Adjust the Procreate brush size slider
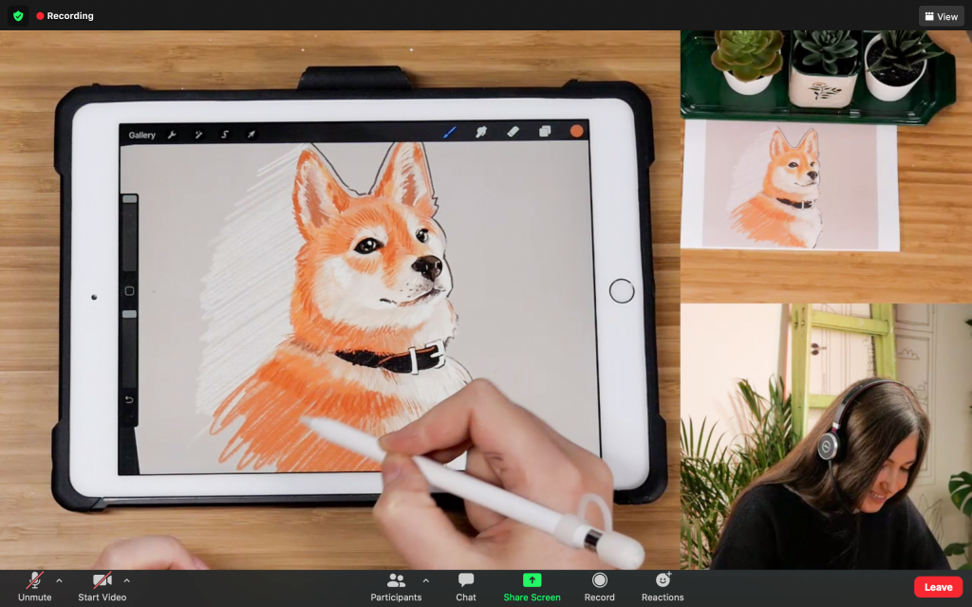This screenshot has height=607, width=972. 129,233
